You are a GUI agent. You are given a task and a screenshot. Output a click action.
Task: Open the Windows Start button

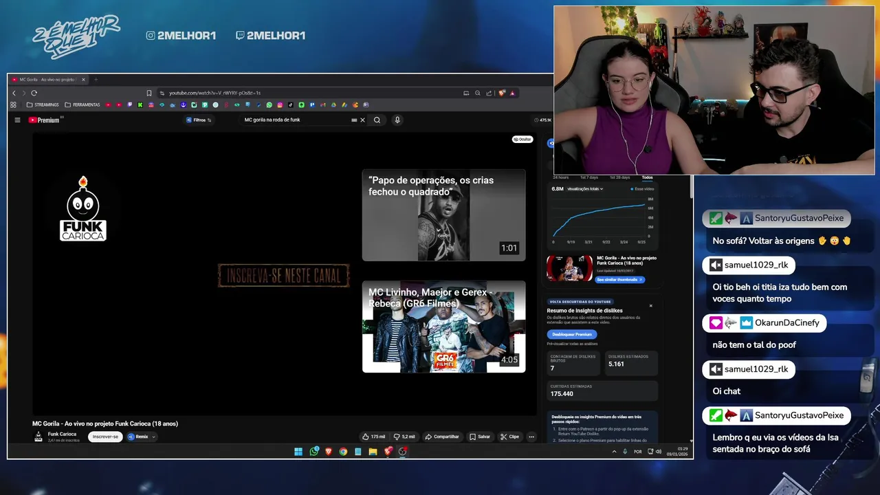click(x=298, y=452)
